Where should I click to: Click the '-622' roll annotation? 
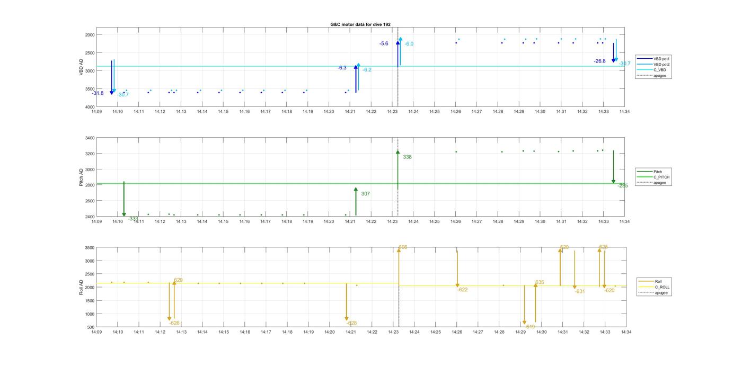tap(463, 290)
